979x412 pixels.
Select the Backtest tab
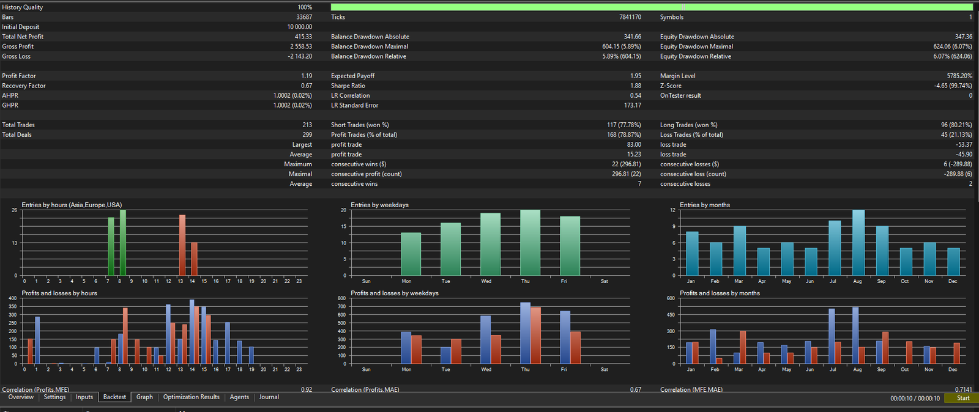click(114, 397)
